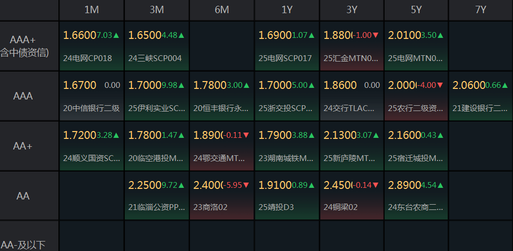Click the green up arrow beside 7.03
This screenshot has height=251, width=513.
(x=116, y=35)
